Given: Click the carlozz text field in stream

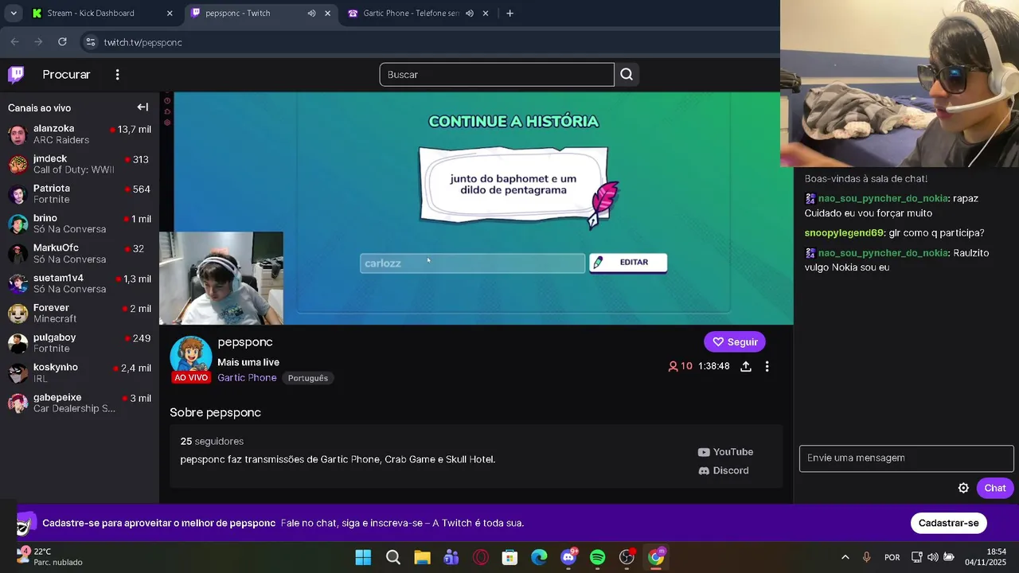Looking at the screenshot, I should coord(472,263).
